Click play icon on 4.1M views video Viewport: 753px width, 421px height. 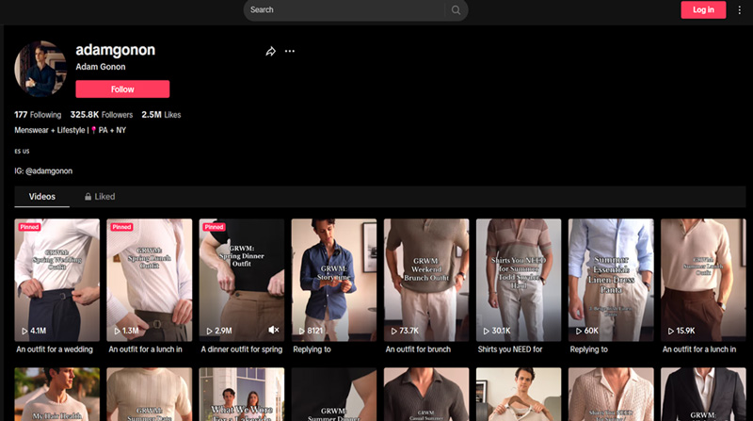[x=24, y=332]
